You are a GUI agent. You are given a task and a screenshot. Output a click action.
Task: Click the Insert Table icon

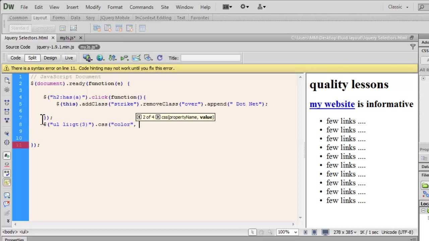point(142,28)
